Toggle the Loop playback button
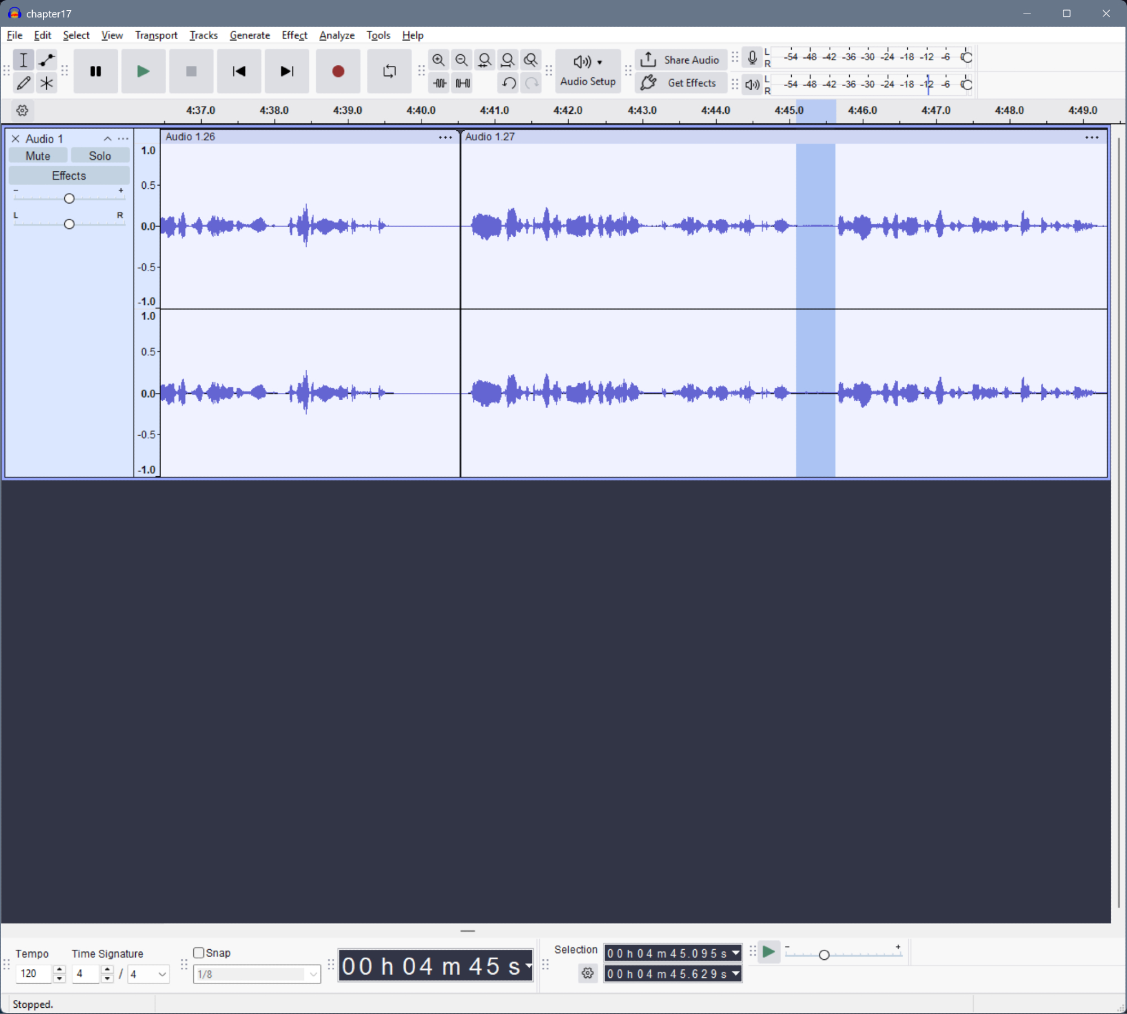The height and width of the screenshot is (1014, 1127). pos(389,72)
